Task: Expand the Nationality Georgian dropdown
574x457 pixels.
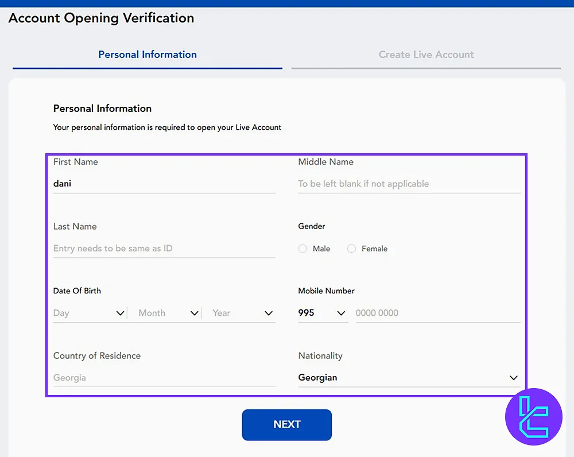Action: pos(409,378)
